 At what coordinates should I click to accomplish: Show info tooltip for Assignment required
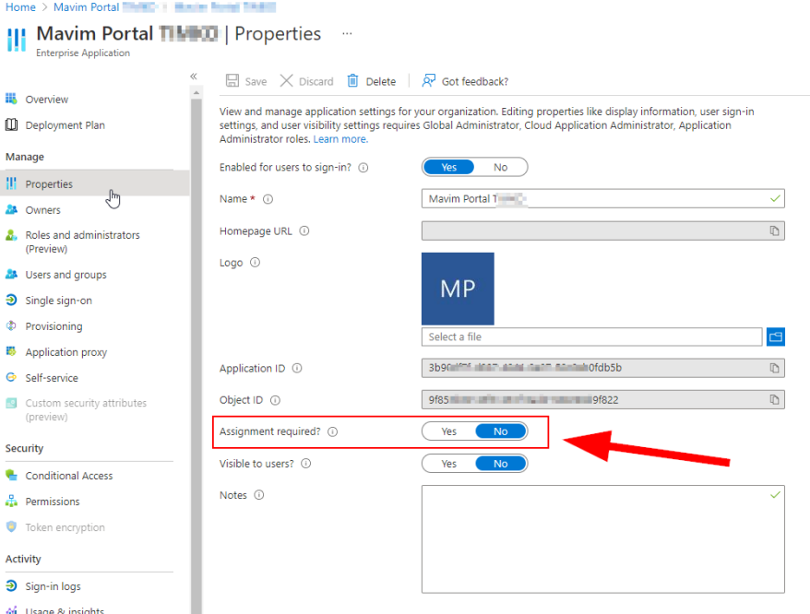pos(333,431)
